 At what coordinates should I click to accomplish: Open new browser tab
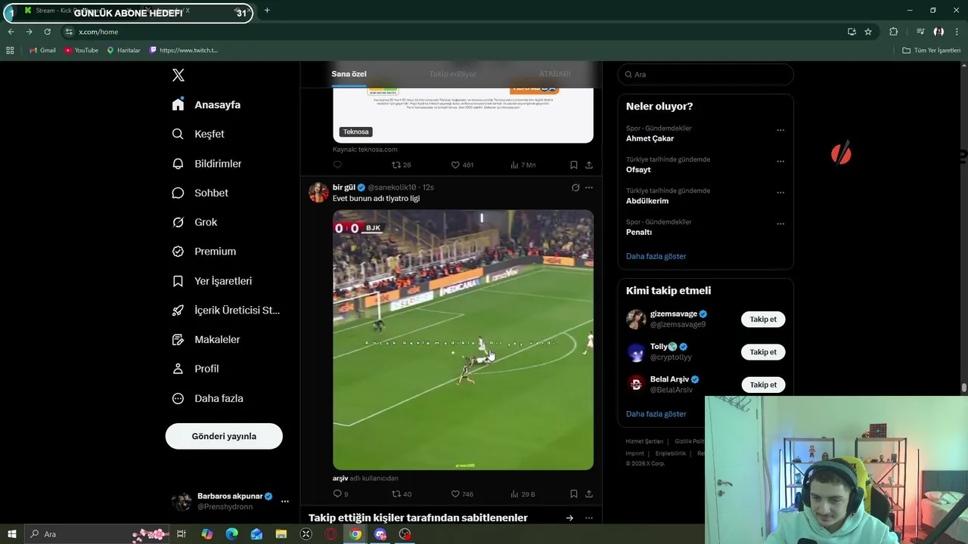[x=267, y=11]
